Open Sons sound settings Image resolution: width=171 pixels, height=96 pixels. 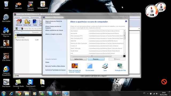105,67
